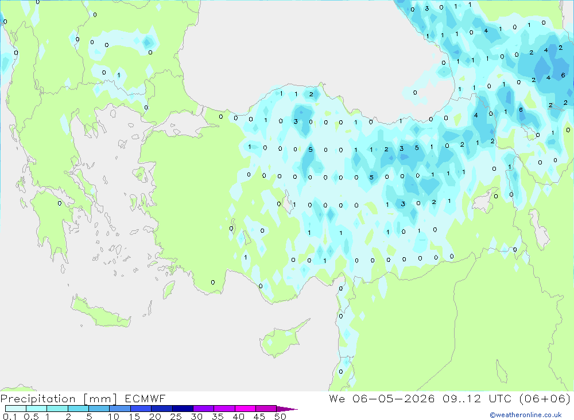Choose the 20–25 mm legend color box
This screenshot has width=574, height=420.
click(162, 409)
